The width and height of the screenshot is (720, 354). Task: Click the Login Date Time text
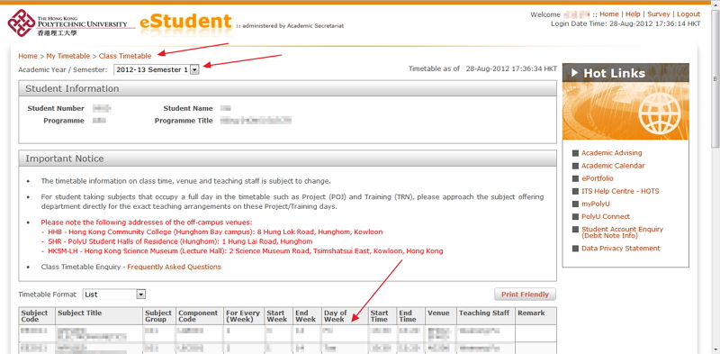tap(625, 23)
